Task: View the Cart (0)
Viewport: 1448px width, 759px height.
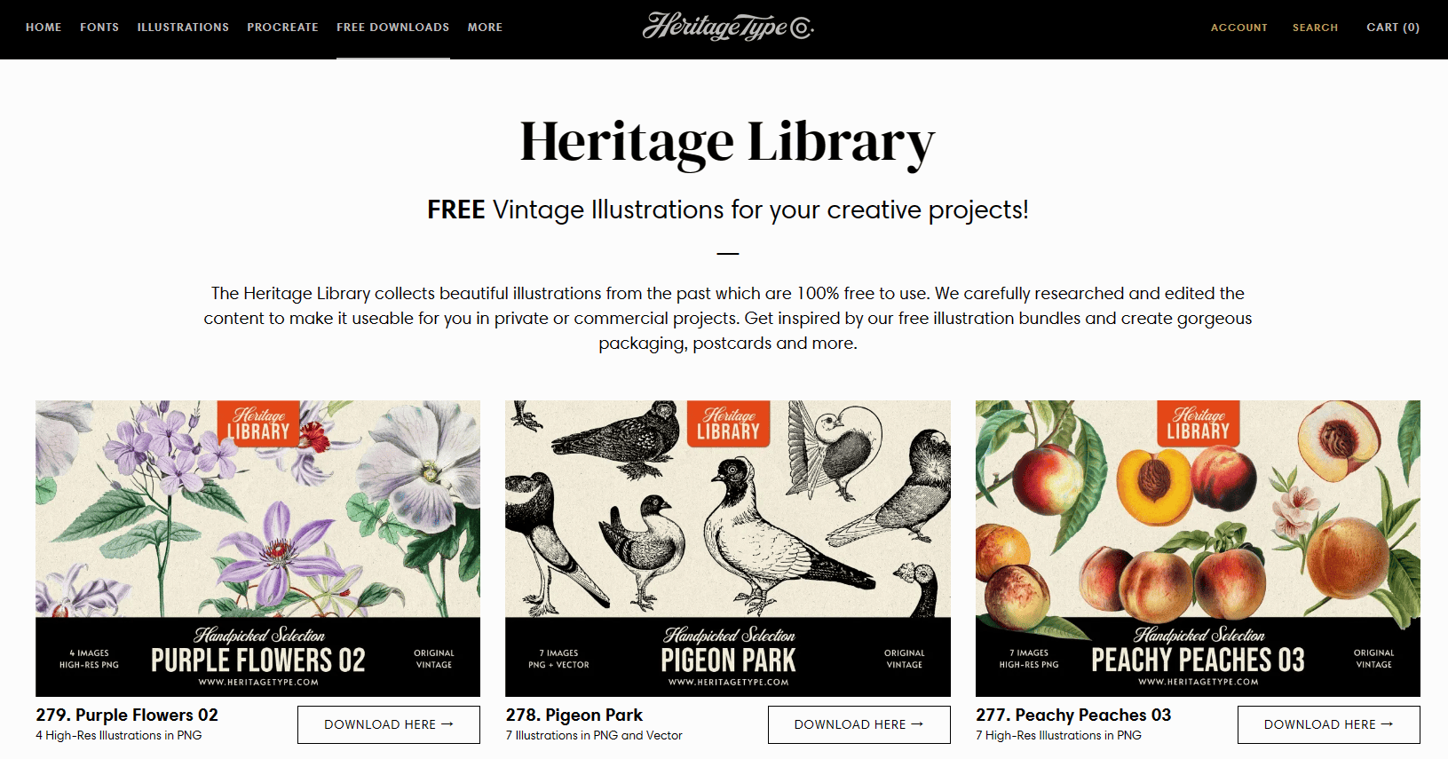Action: click(1393, 28)
